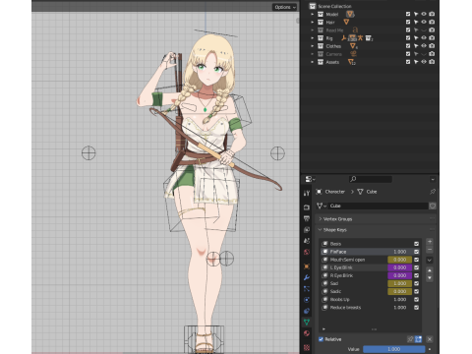
Task: Move shape key up in list
Action: click(430, 270)
